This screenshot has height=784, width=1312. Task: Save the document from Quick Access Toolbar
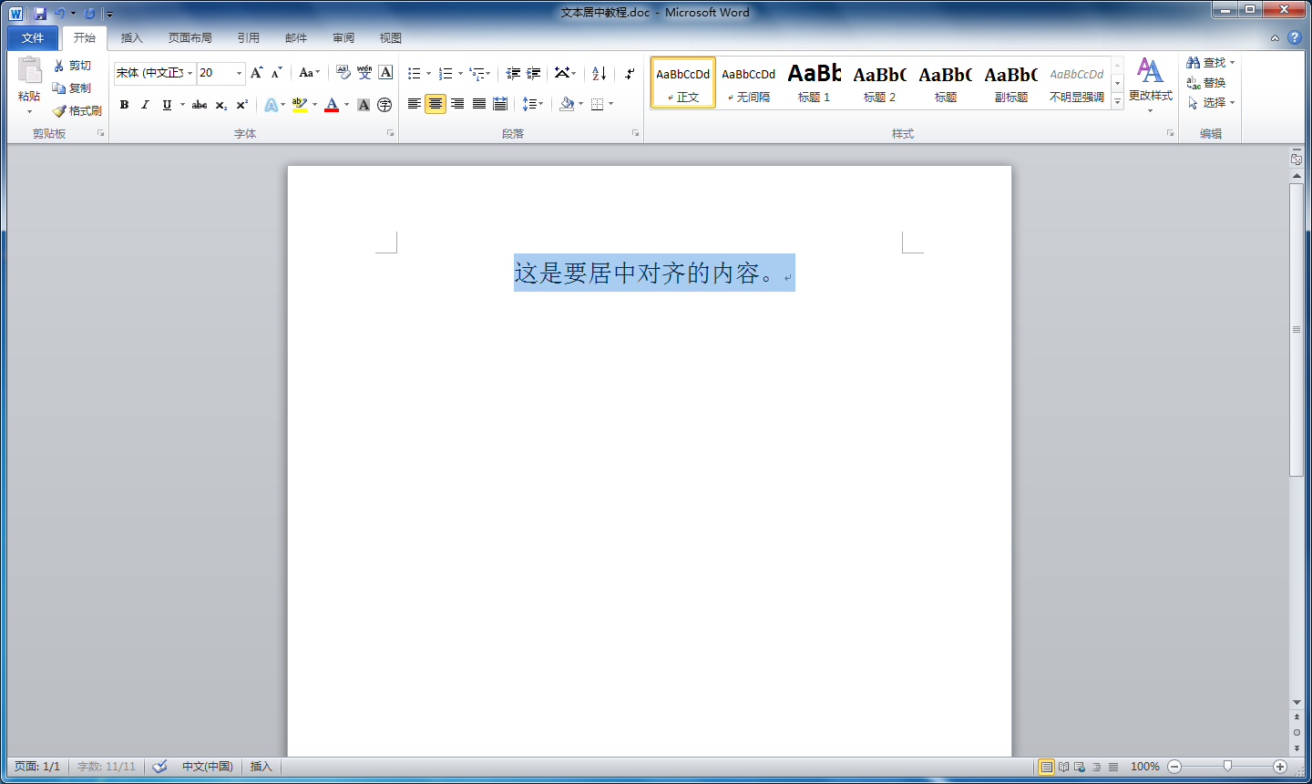(40, 14)
